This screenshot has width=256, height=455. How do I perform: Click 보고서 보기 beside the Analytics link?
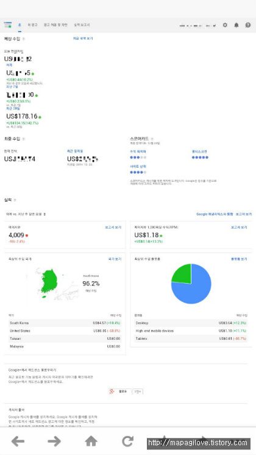(244, 214)
